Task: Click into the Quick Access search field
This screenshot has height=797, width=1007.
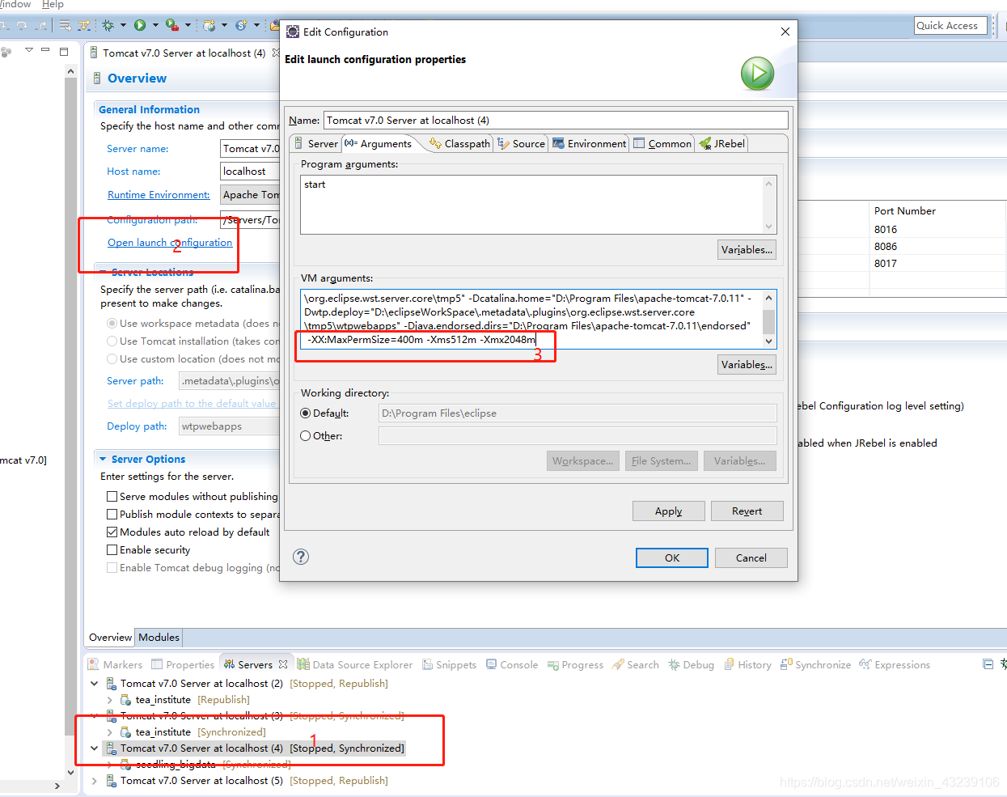Action: coord(950,26)
